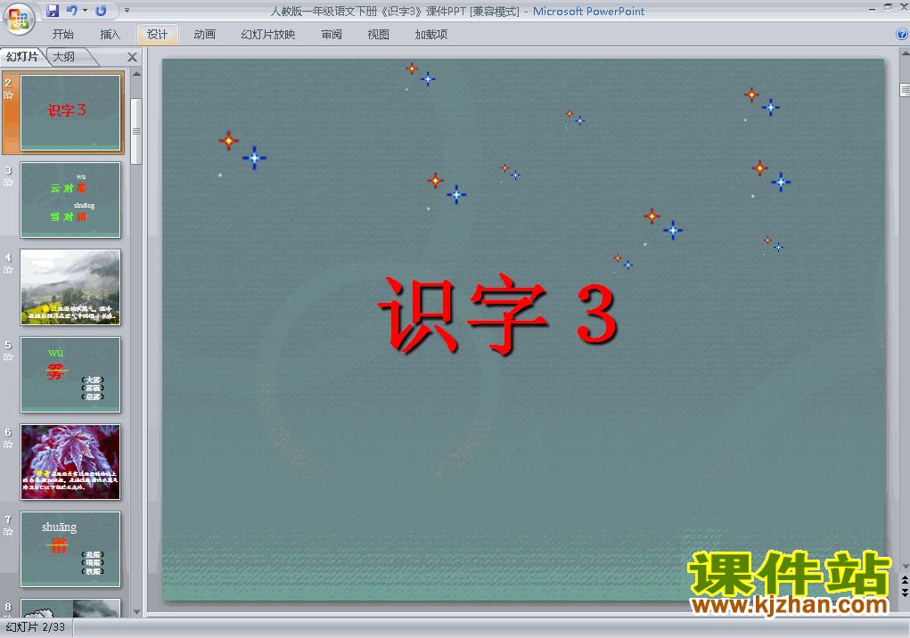Switch to the 审阅 ribbon tab
The width and height of the screenshot is (910, 638).
coord(332,35)
